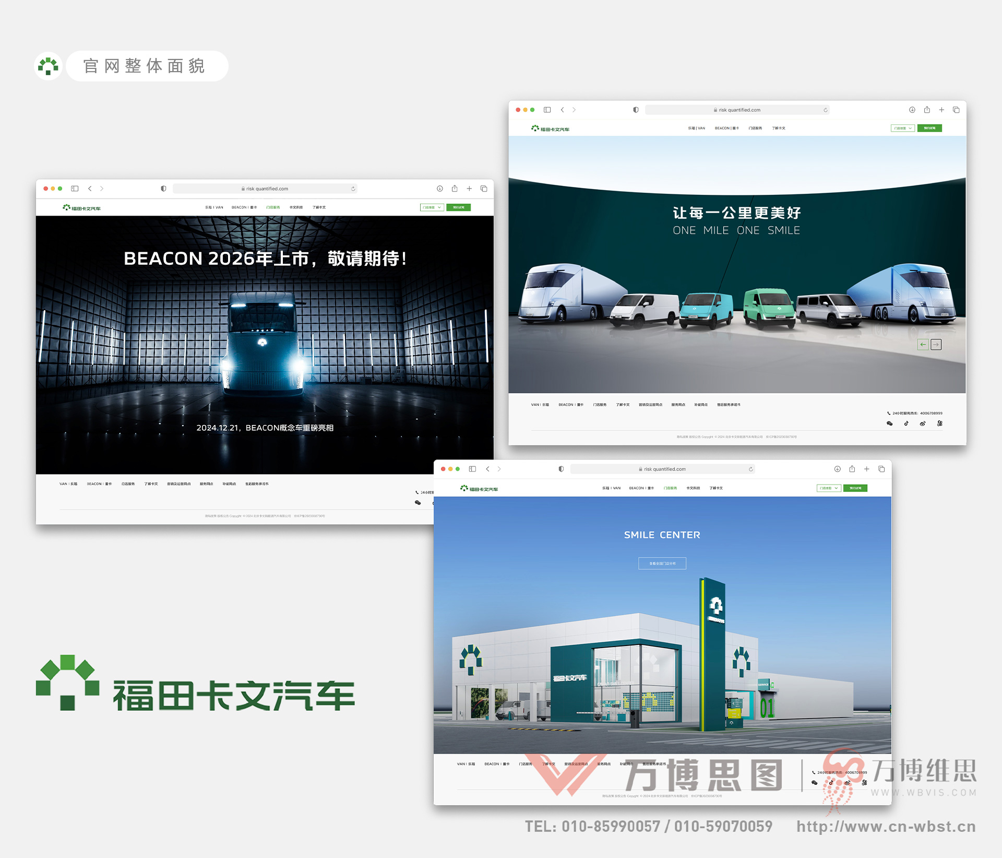Click green test-drive button in top-right window
The width and height of the screenshot is (1002, 858).
coord(929,128)
